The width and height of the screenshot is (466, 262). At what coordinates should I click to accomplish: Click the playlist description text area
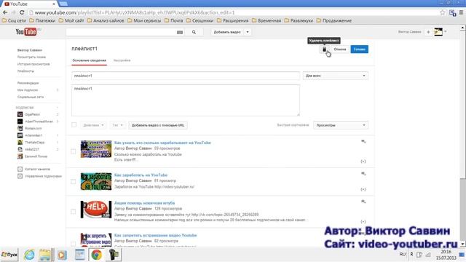[x=186, y=100]
